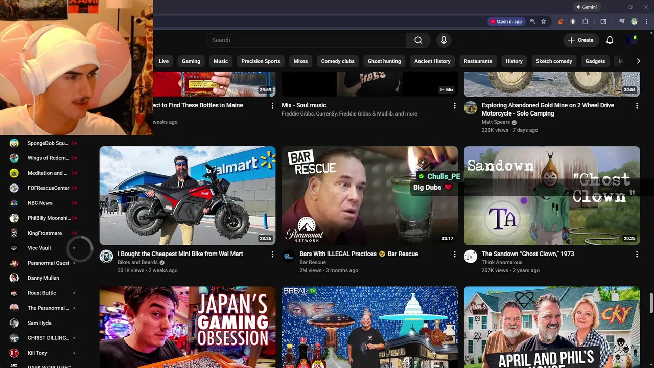
Task: Open options menu for Soul music mix
Action: pyautogui.click(x=455, y=106)
